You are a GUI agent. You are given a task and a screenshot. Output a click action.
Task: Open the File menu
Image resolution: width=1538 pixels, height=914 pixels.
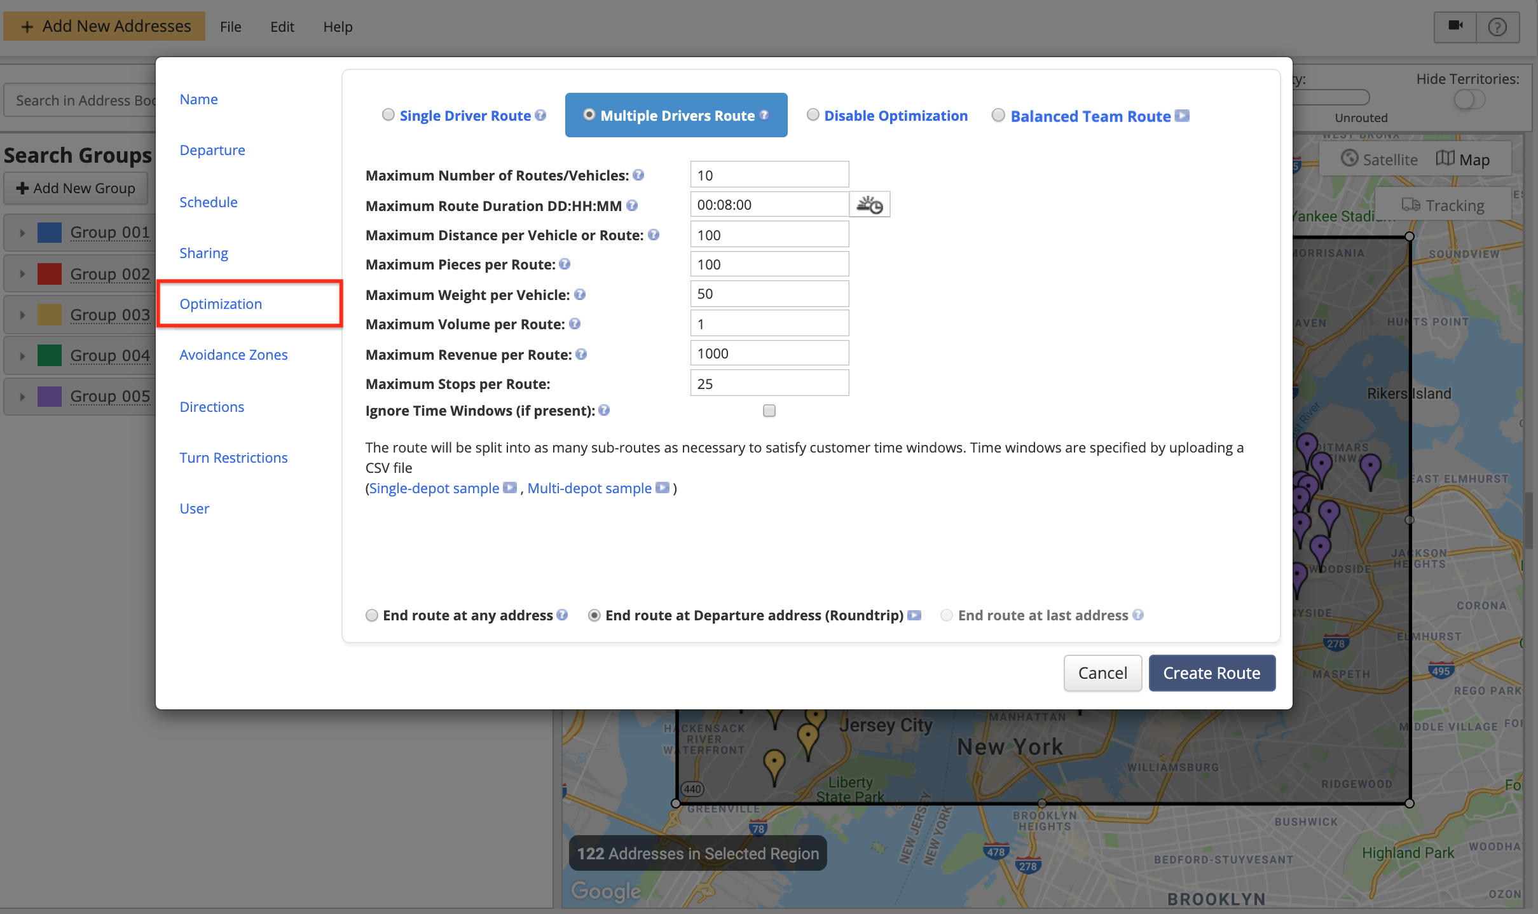[x=230, y=27]
